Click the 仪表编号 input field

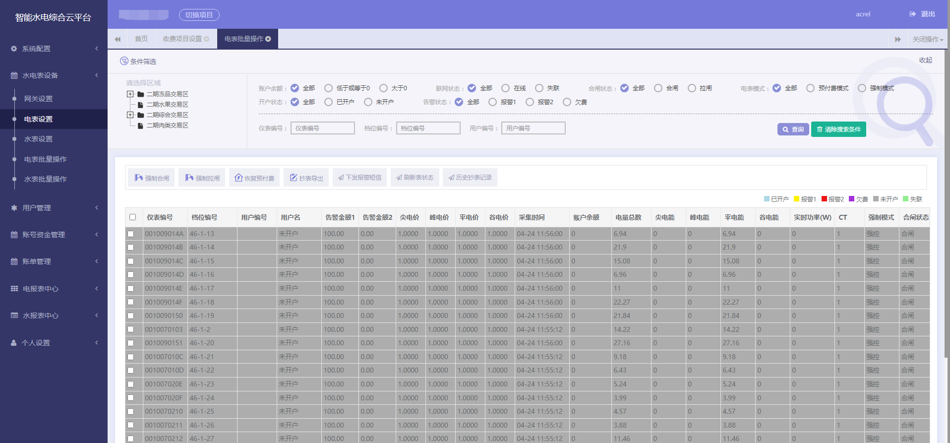click(x=323, y=128)
